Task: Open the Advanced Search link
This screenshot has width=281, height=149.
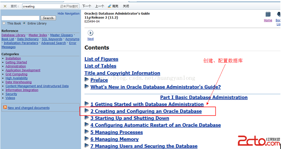Action: [53, 43]
